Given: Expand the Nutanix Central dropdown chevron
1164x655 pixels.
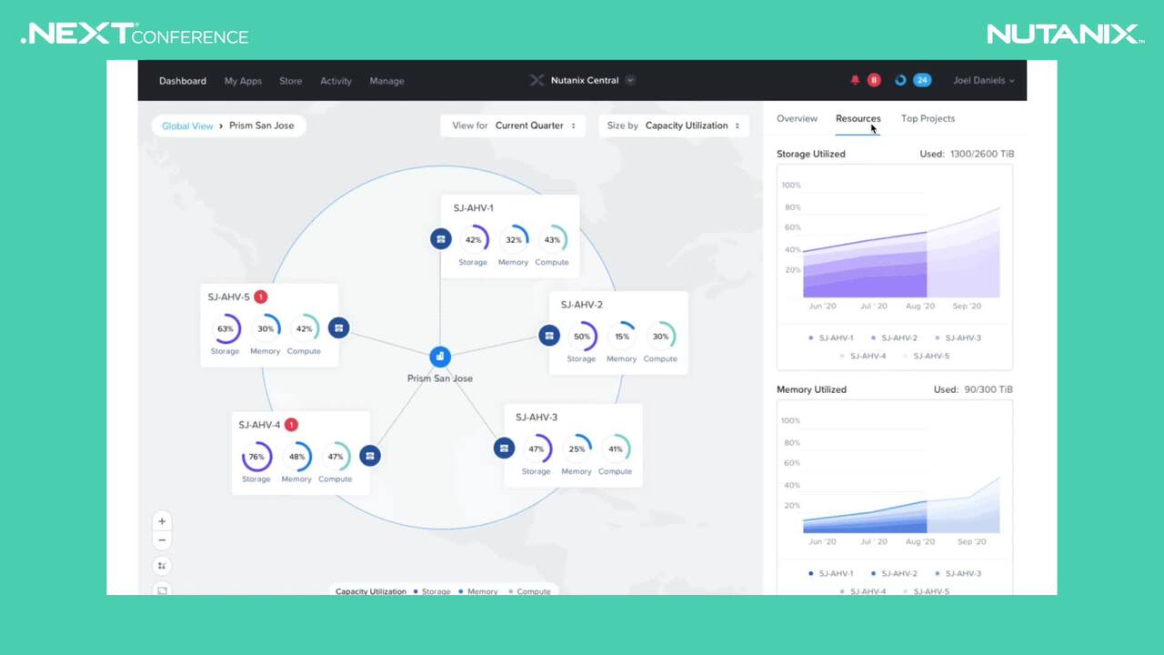Looking at the screenshot, I should pyautogui.click(x=630, y=80).
